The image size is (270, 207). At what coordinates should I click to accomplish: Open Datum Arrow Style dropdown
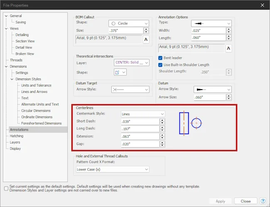point(213,90)
